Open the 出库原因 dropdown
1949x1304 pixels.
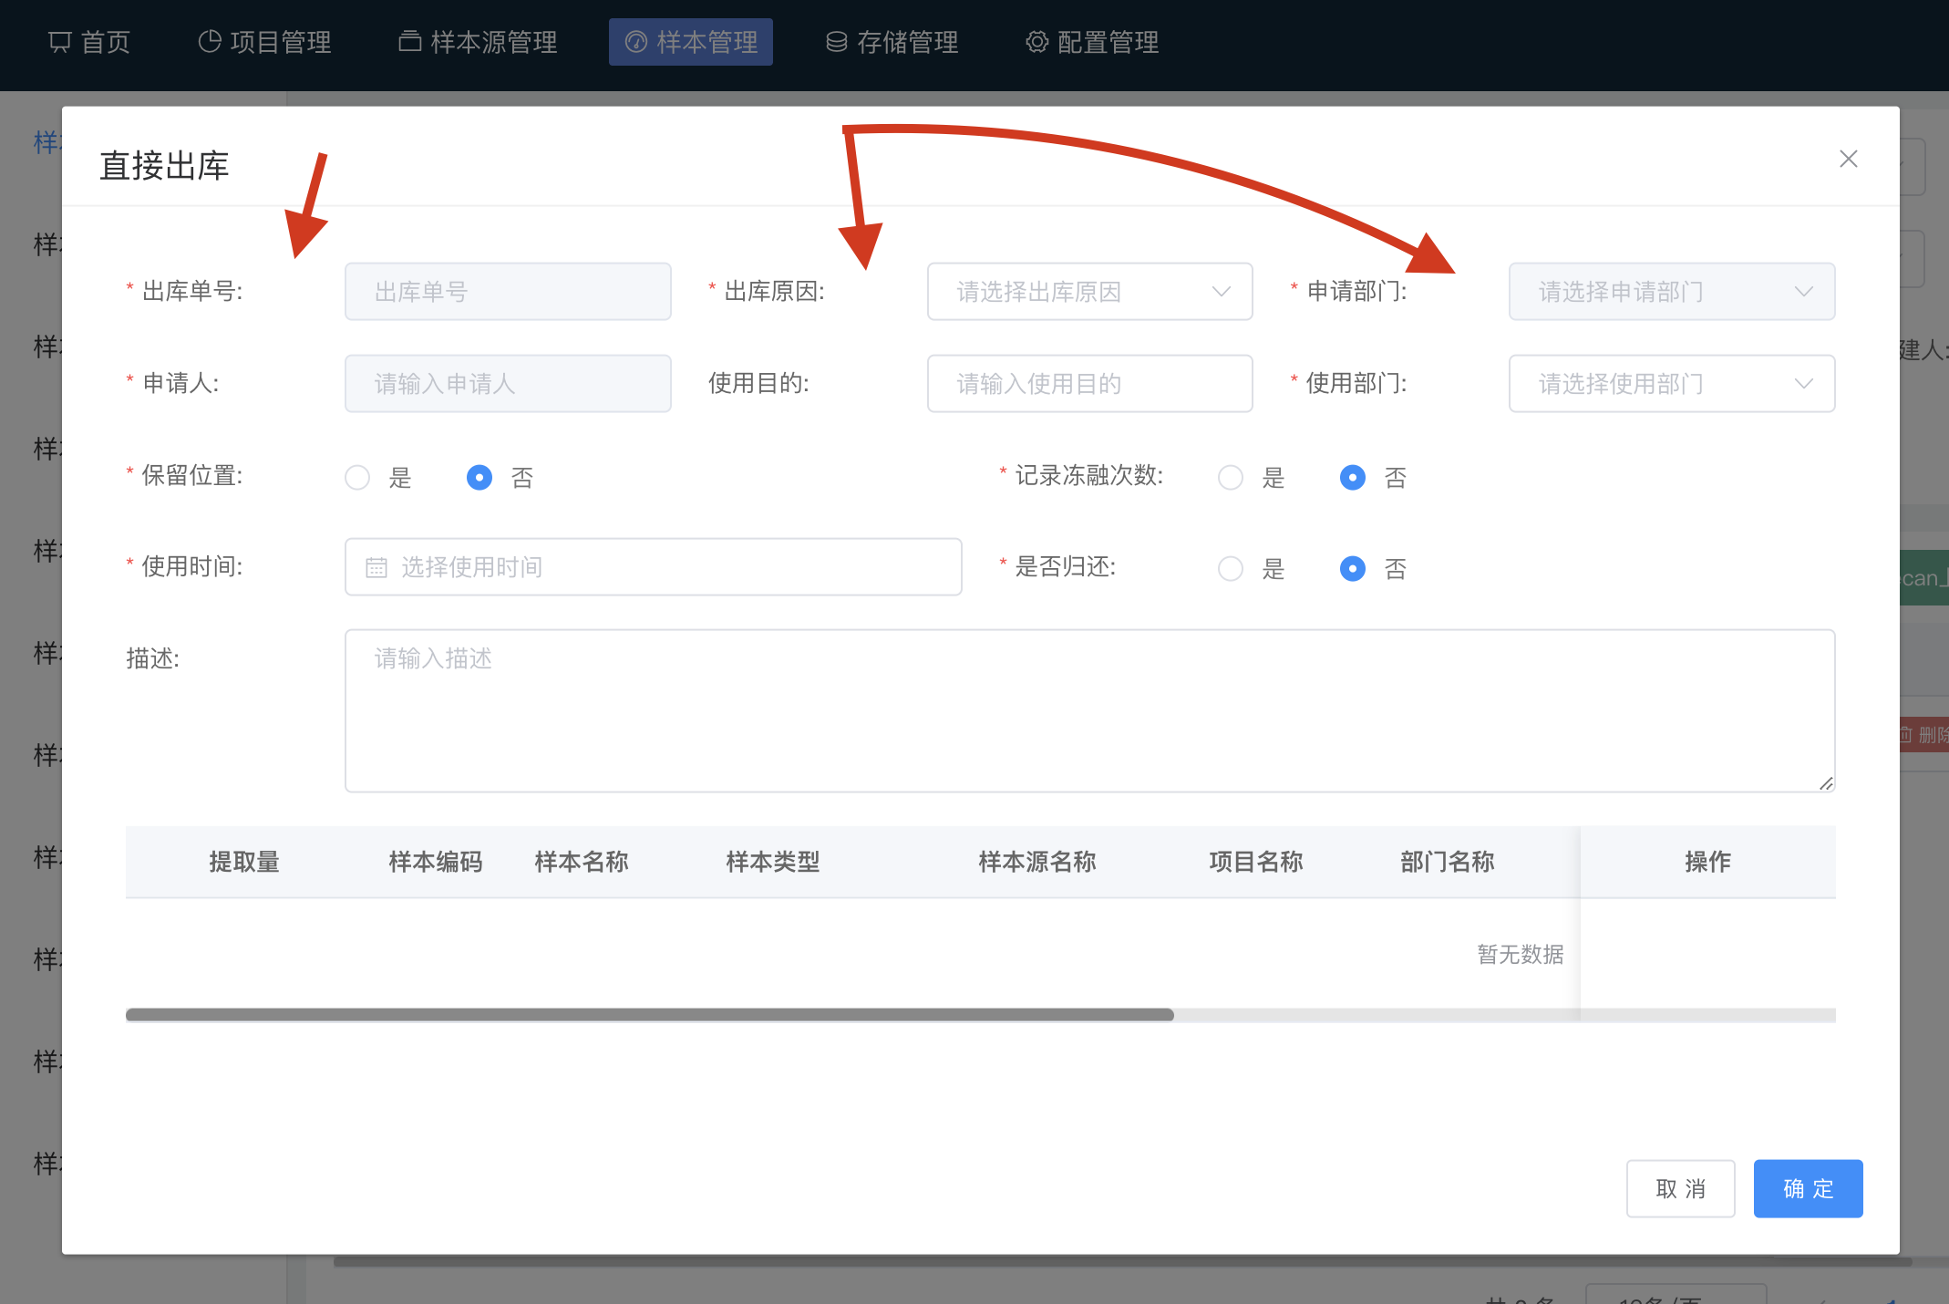coord(1089,292)
